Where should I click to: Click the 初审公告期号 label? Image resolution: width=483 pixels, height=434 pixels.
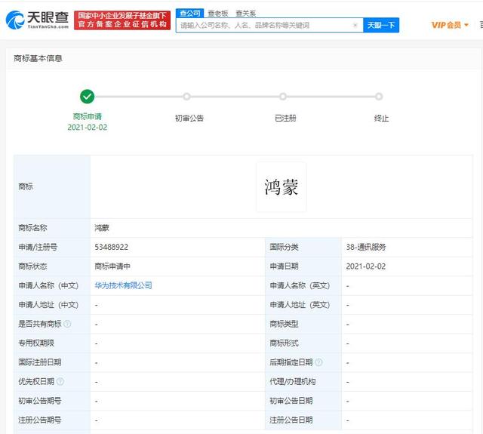click(x=40, y=401)
